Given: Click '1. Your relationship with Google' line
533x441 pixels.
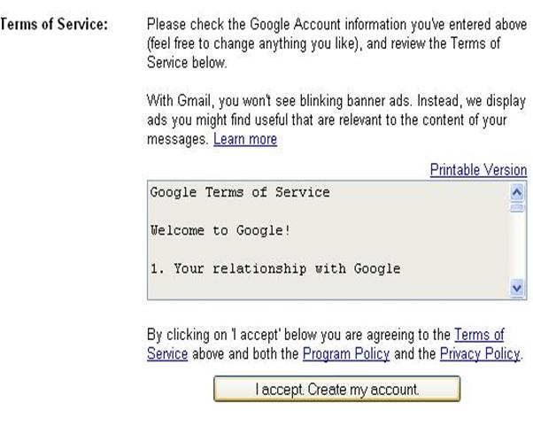Looking at the screenshot, I should click(x=275, y=268).
